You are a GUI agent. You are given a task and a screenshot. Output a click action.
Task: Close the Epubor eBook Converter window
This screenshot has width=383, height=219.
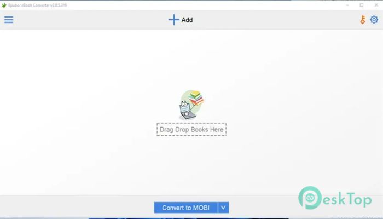pyautogui.click(x=375, y=4)
